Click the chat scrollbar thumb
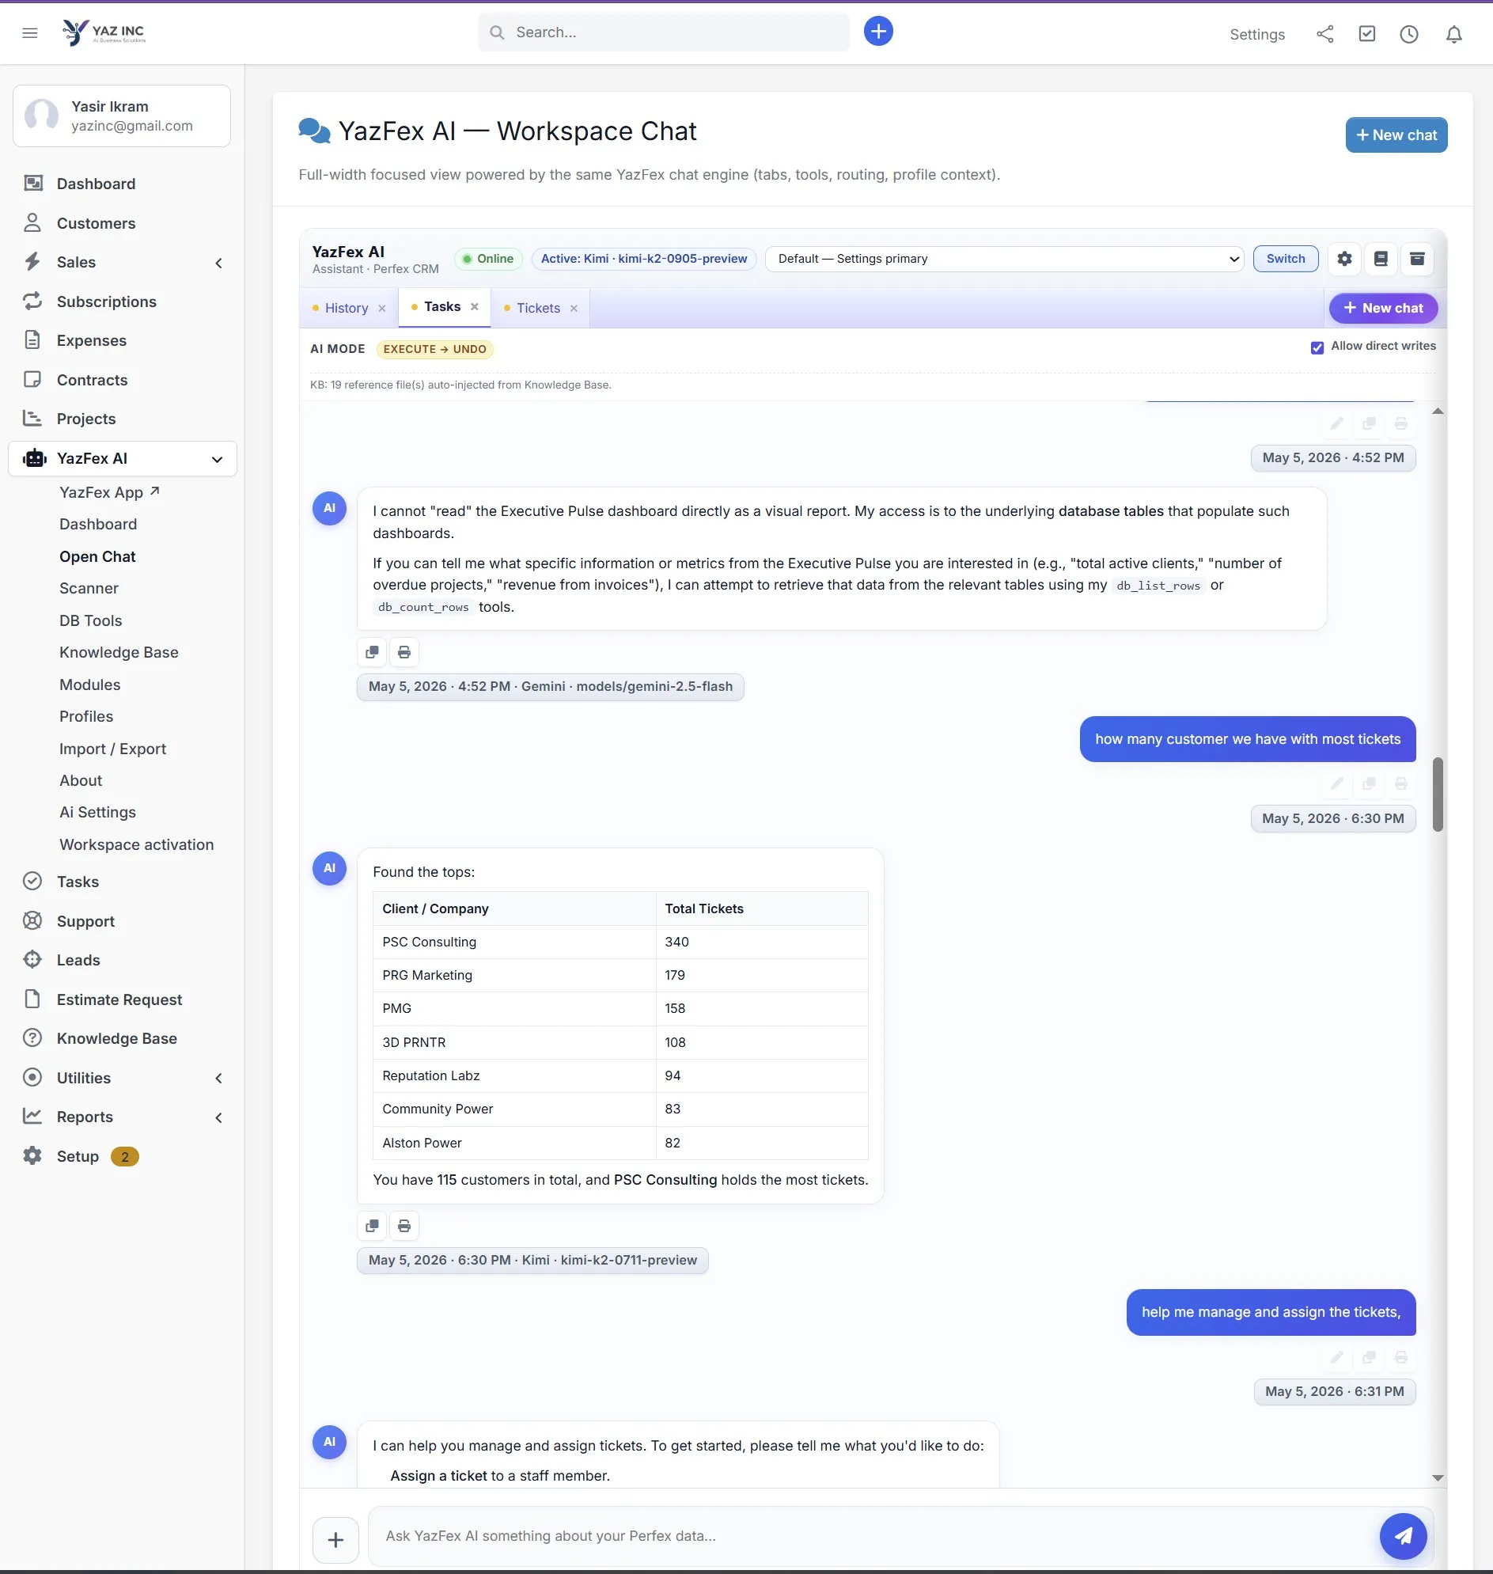The width and height of the screenshot is (1493, 1574). (x=1438, y=795)
